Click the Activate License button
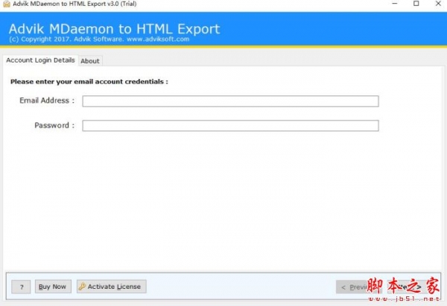Image resolution: width=447 pixels, height=306 pixels. [x=112, y=287]
